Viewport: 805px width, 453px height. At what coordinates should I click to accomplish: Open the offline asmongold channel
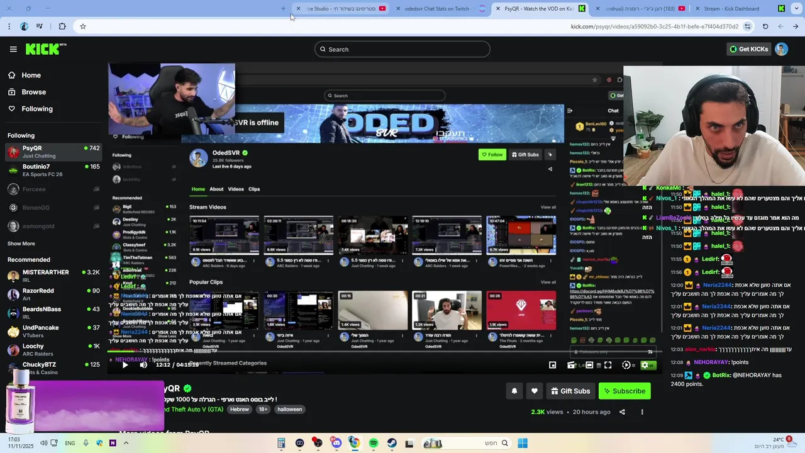53,226
